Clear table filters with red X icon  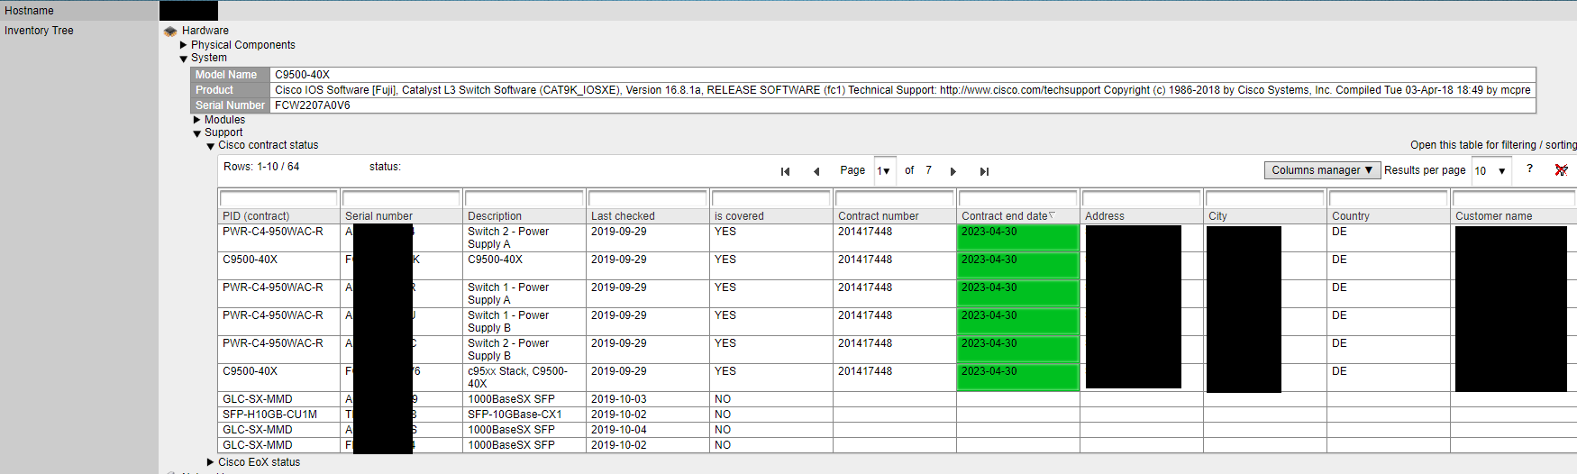pyautogui.click(x=1562, y=169)
